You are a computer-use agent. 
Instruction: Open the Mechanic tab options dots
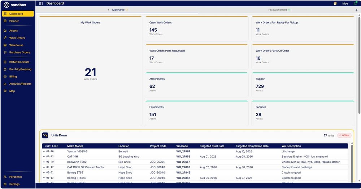[x=108, y=10]
